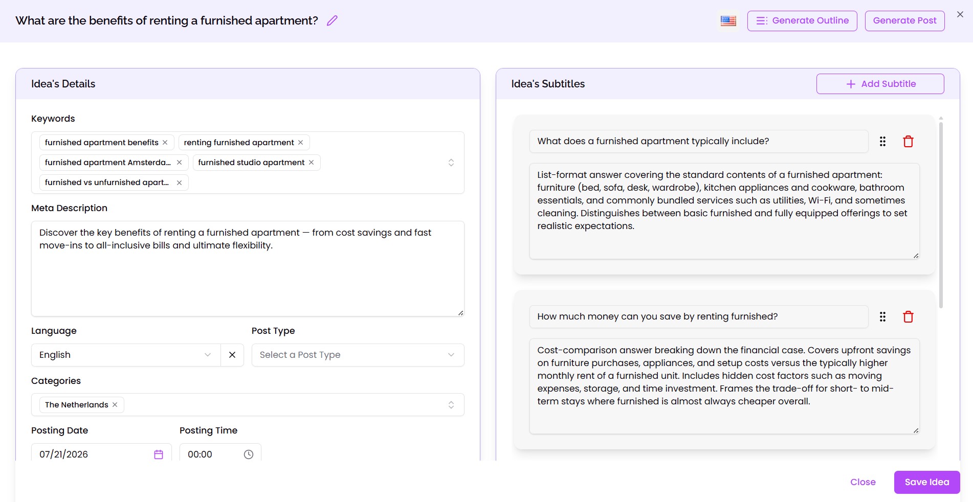Expand the Categories selector arrows
The height and width of the screenshot is (502, 973).
pos(451,405)
